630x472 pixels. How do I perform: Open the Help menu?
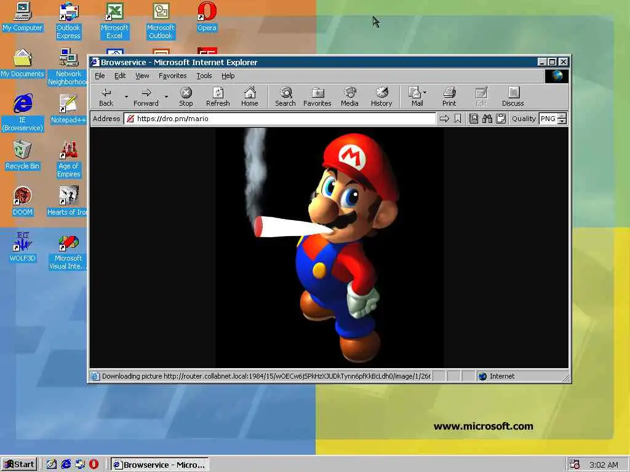[x=228, y=76]
